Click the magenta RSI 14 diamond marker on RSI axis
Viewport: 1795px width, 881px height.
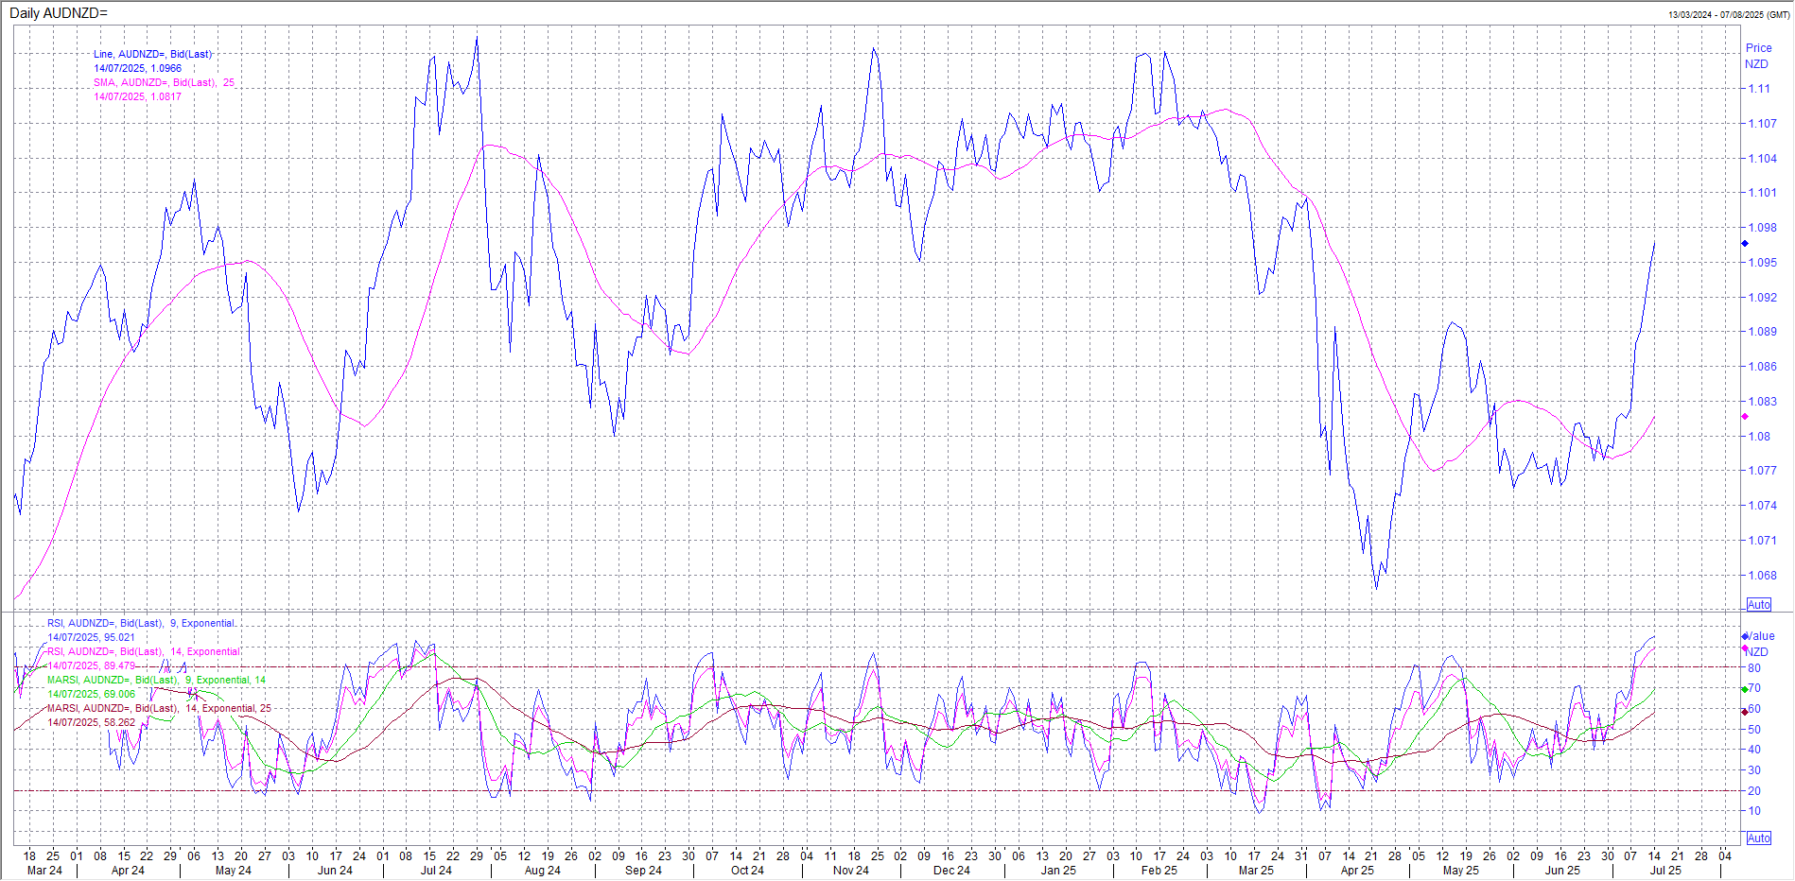coord(1745,648)
